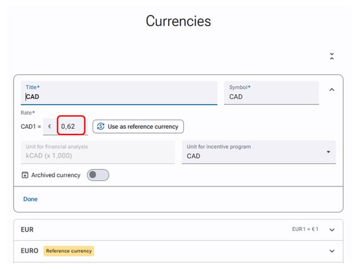Expand the EURO reference currency row
The width and height of the screenshot is (352, 270).
(x=332, y=251)
